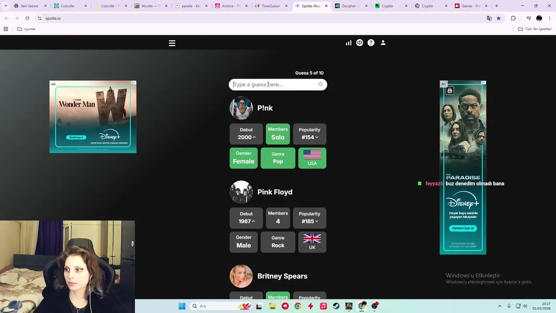Click P!nk's Members Solo tile
The image size is (556, 313).
pyautogui.click(x=278, y=134)
